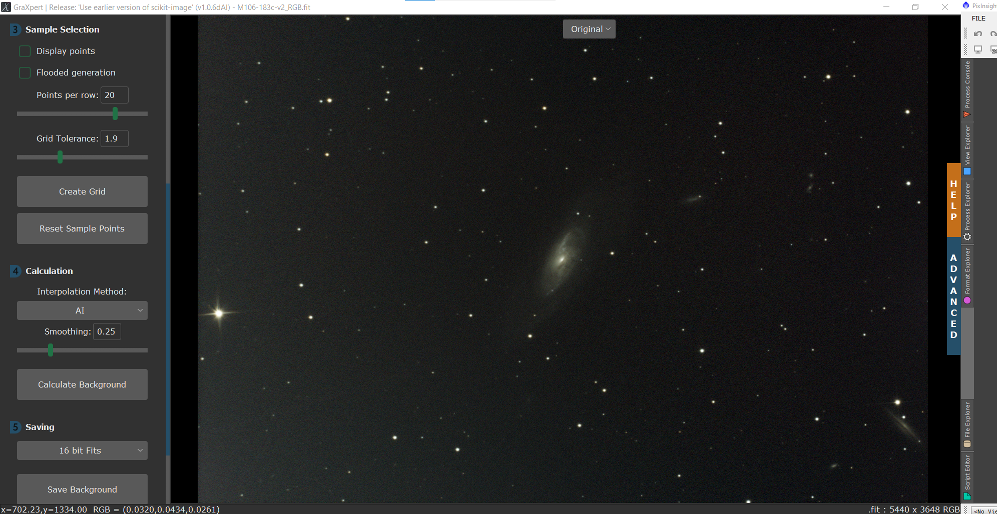This screenshot has width=997, height=514.
Task: Open the HELP side panel
Action: 953,200
